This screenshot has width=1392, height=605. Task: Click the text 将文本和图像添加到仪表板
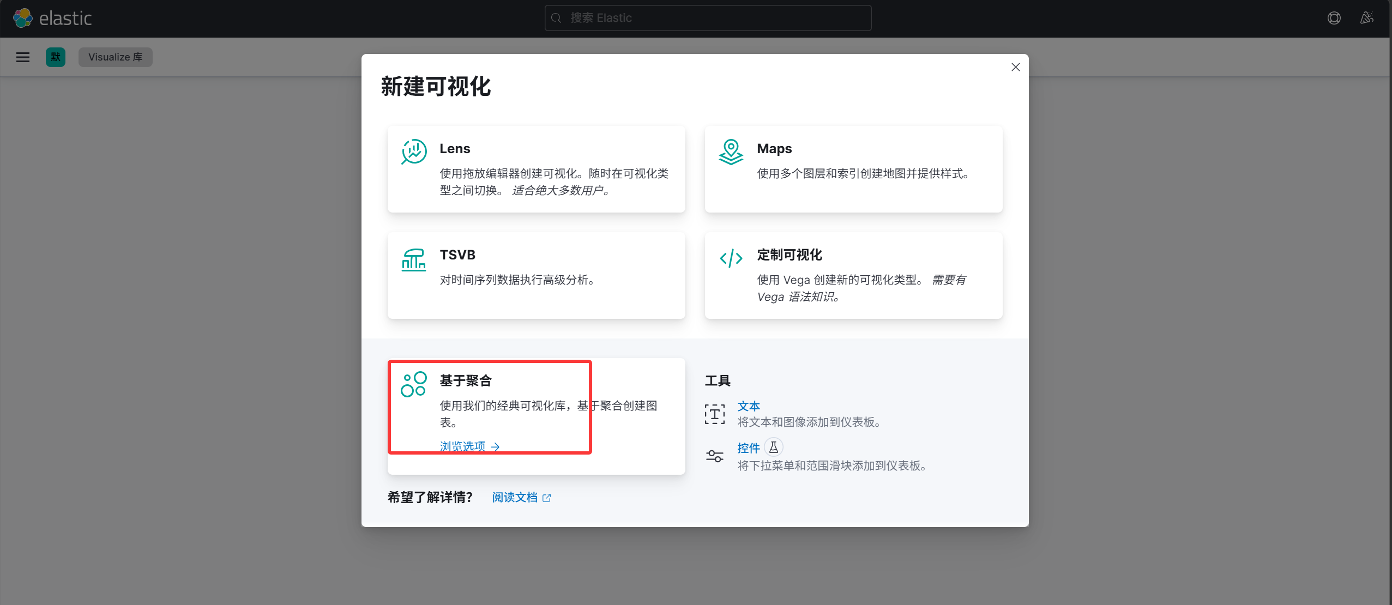click(809, 422)
